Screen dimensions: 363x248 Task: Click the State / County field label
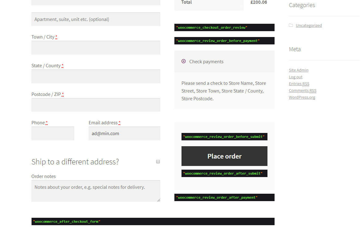coord(46,66)
